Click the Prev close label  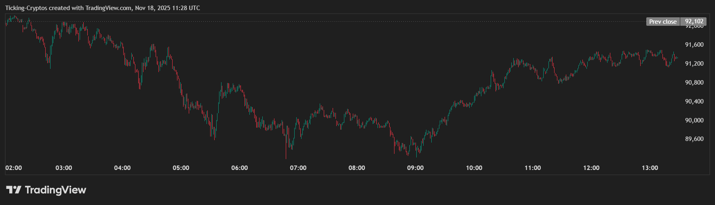click(x=662, y=22)
